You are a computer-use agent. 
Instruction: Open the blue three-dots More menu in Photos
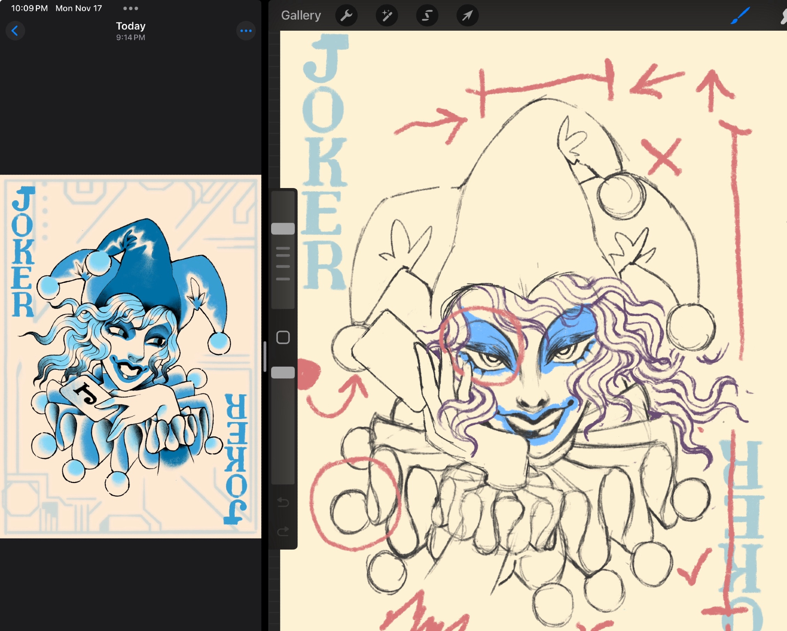pyautogui.click(x=246, y=31)
